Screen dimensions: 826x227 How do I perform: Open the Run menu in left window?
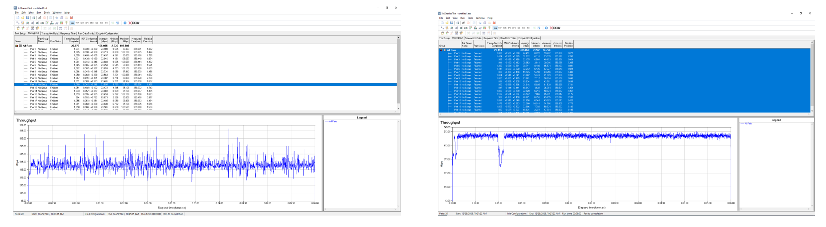[x=39, y=13]
